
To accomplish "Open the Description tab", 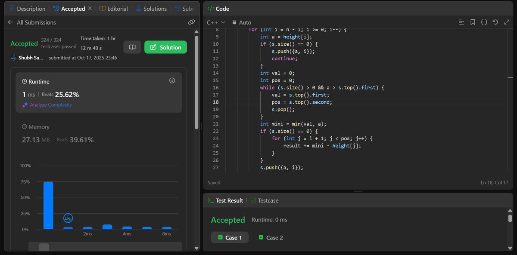I will [27, 9].
